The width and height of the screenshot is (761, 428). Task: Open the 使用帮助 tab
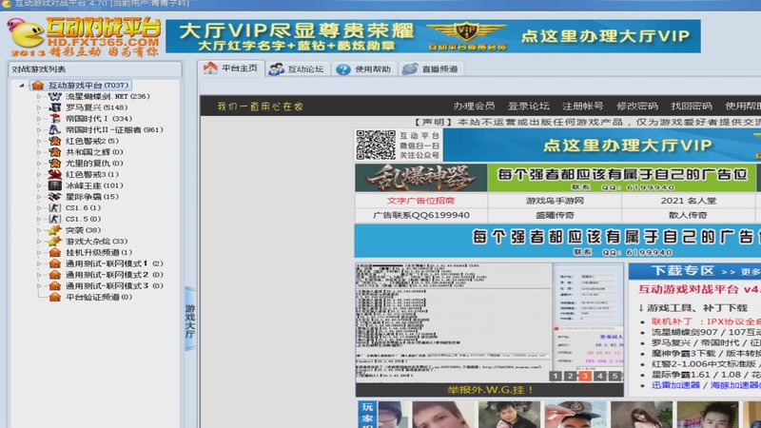364,69
